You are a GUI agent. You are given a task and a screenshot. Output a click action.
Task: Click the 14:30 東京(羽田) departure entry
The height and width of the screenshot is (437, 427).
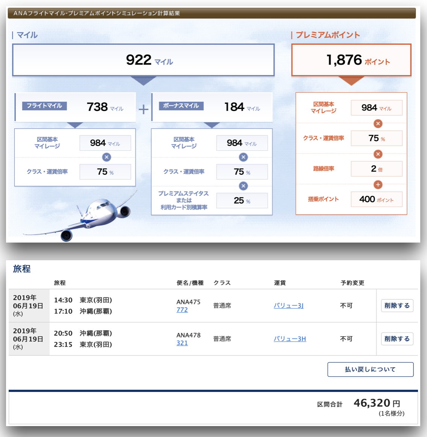pyautogui.click(x=83, y=300)
